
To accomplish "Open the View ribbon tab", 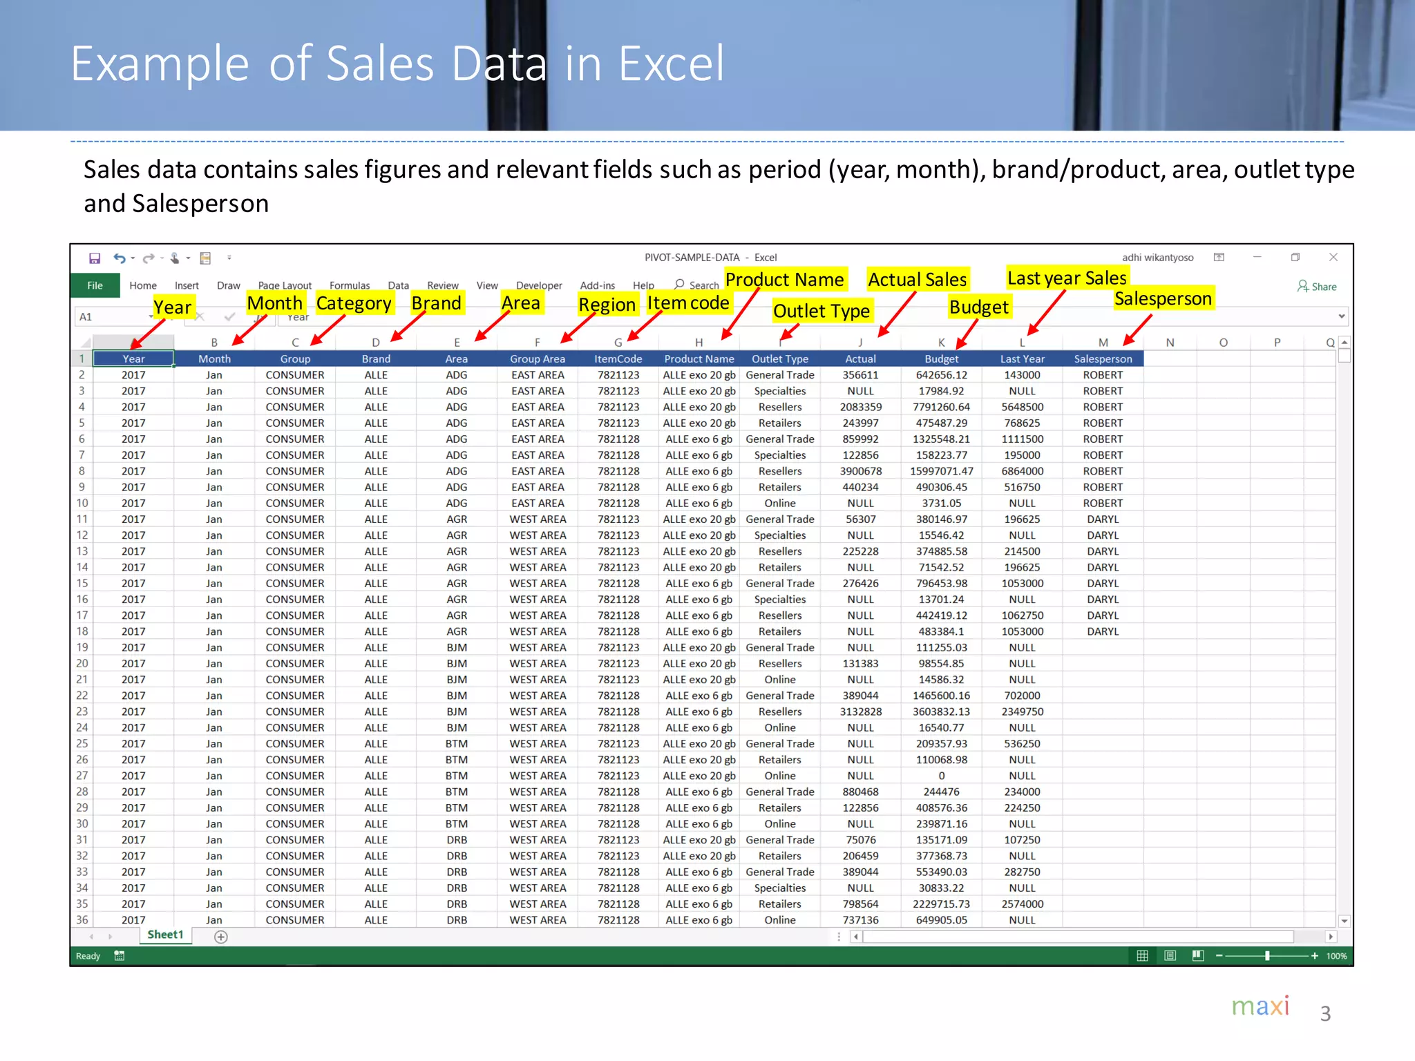I will point(487,285).
